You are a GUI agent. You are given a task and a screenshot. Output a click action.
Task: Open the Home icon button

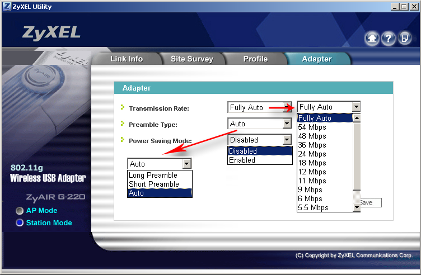[372, 39]
